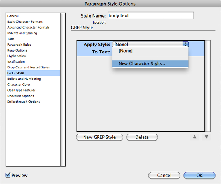Choose [None] from the dropdown list
Screen dimensions: 221x184
150,51
